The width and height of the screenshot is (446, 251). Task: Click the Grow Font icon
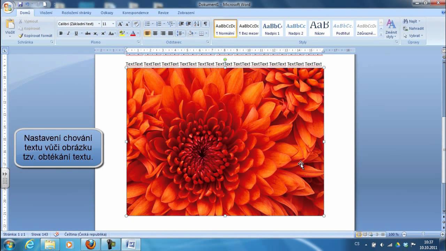tap(120, 24)
